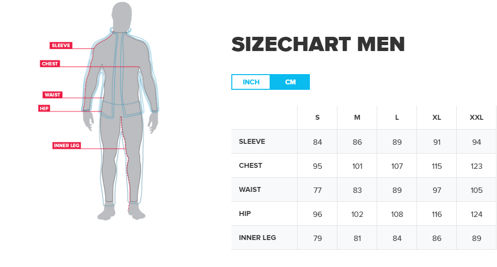Click the CHEST label on the figure
The image size is (497, 267).
pyautogui.click(x=50, y=64)
